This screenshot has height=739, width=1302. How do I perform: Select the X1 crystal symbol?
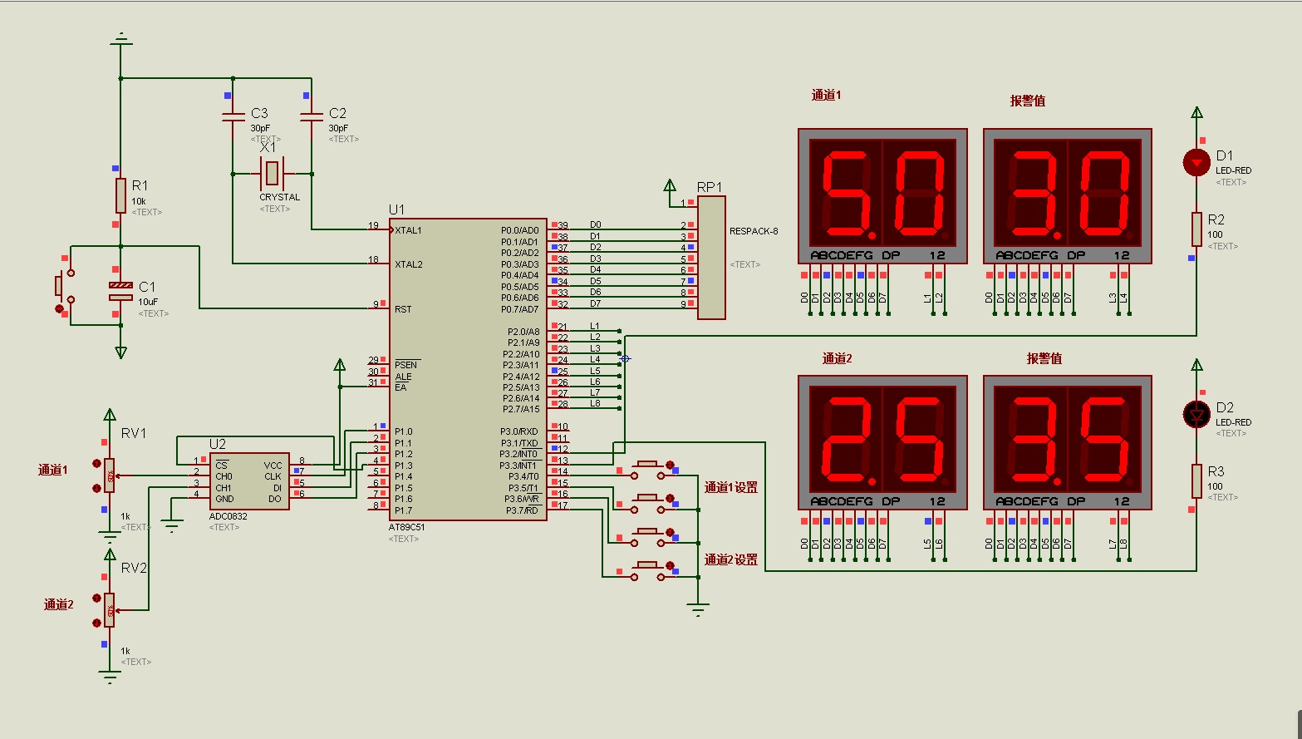tap(272, 174)
